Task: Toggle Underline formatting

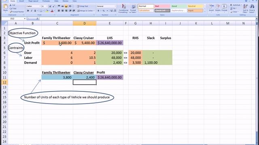Action: click(35, 11)
